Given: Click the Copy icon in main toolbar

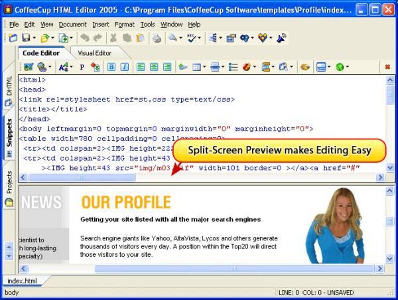Looking at the screenshot, I should tap(127, 38).
